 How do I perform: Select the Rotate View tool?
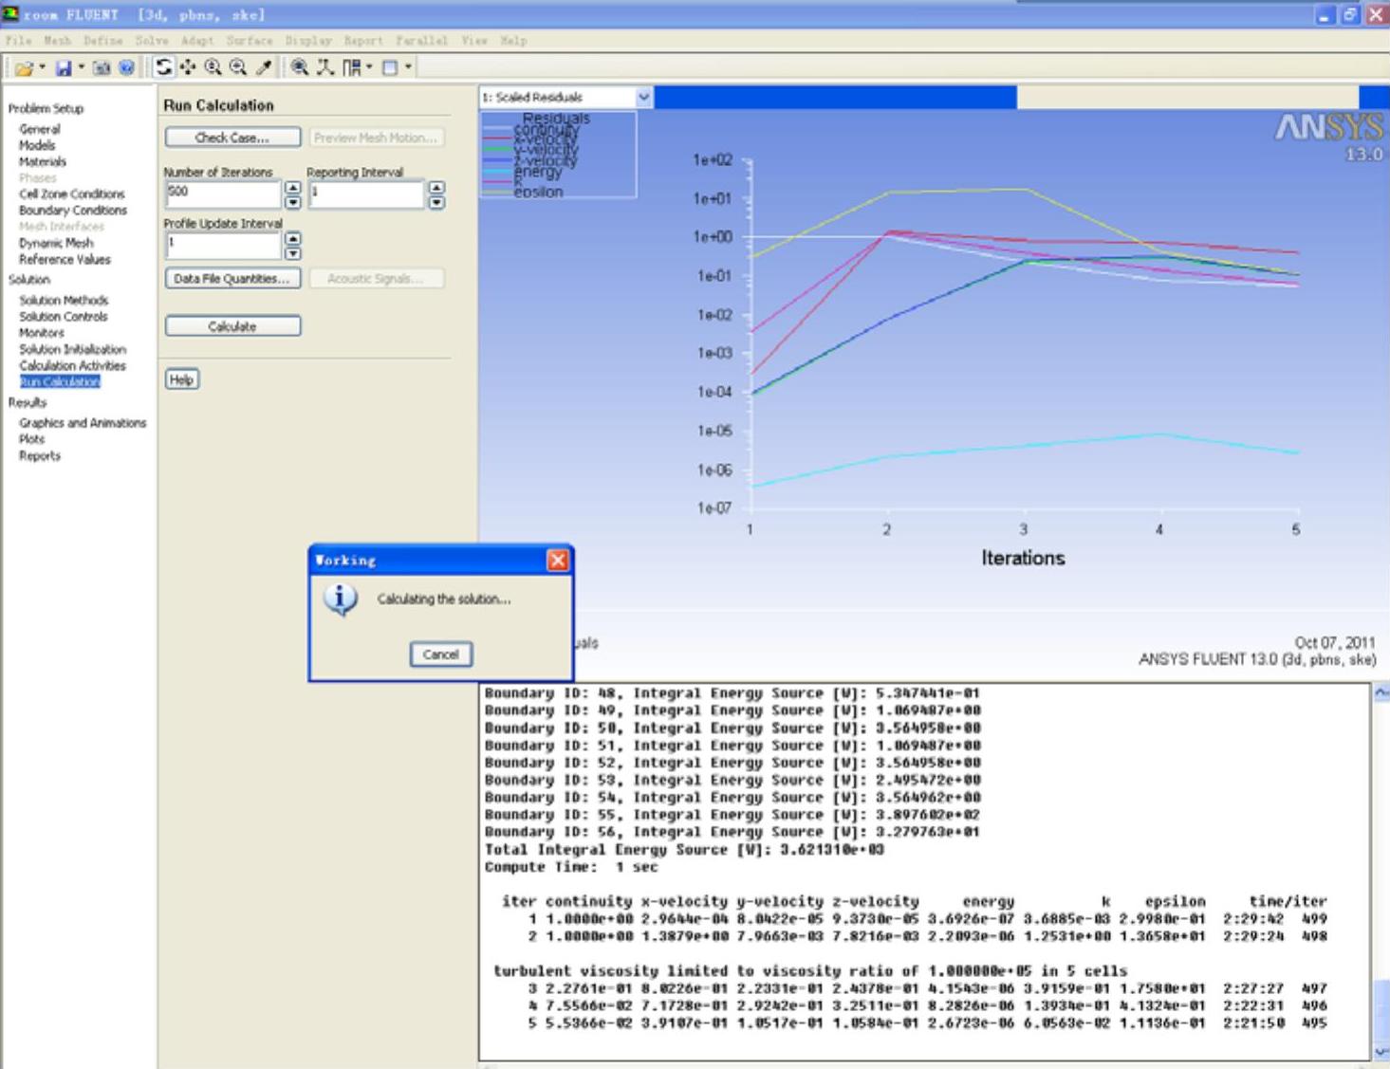click(x=164, y=67)
